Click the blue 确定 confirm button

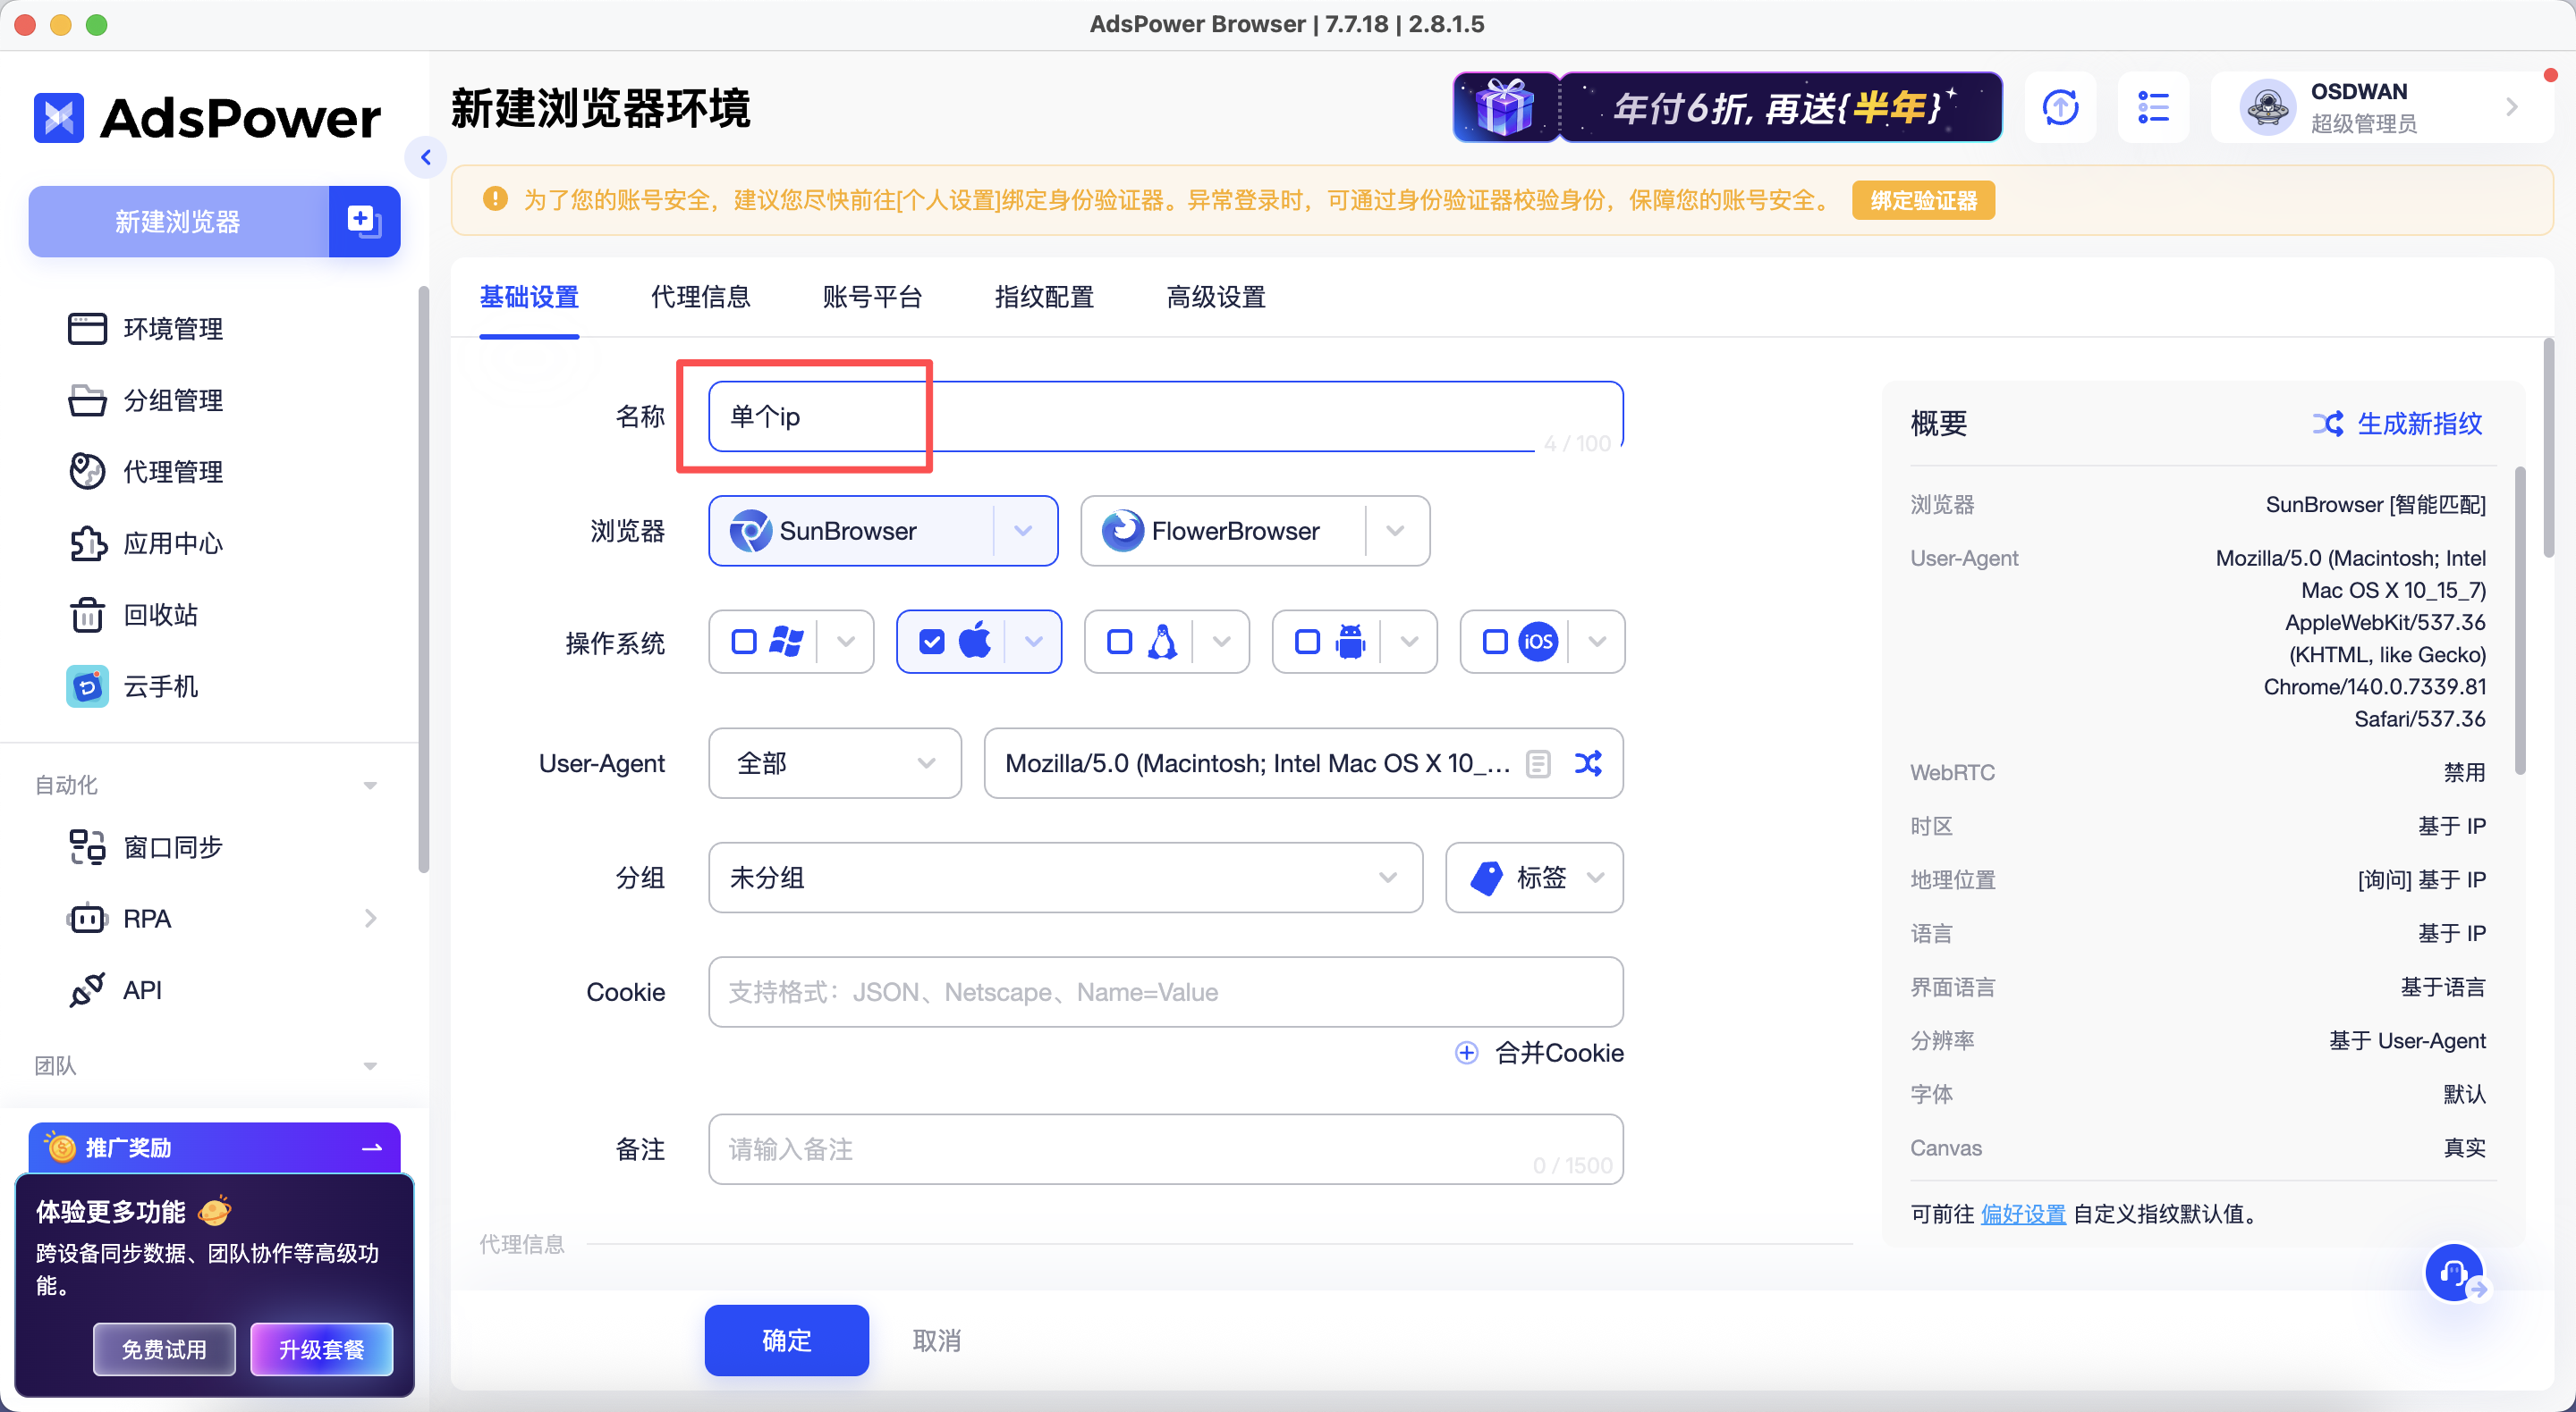tap(786, 1339)
